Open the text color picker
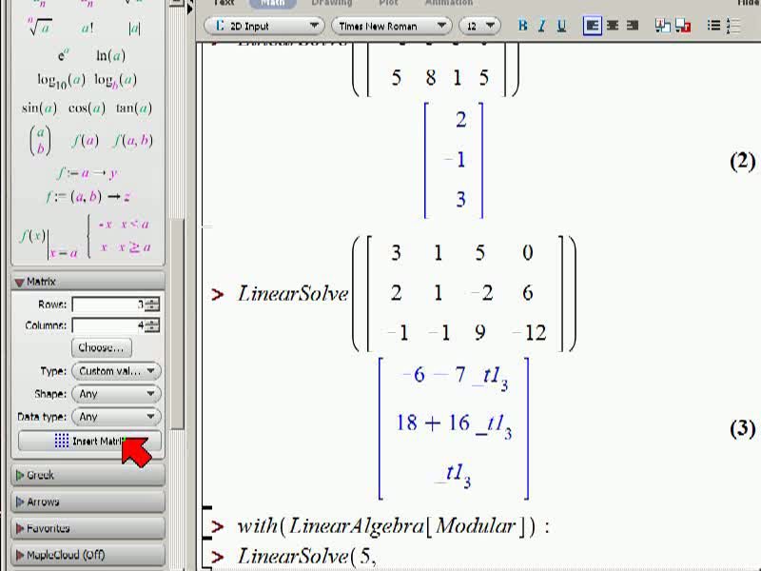 (662, 26)
